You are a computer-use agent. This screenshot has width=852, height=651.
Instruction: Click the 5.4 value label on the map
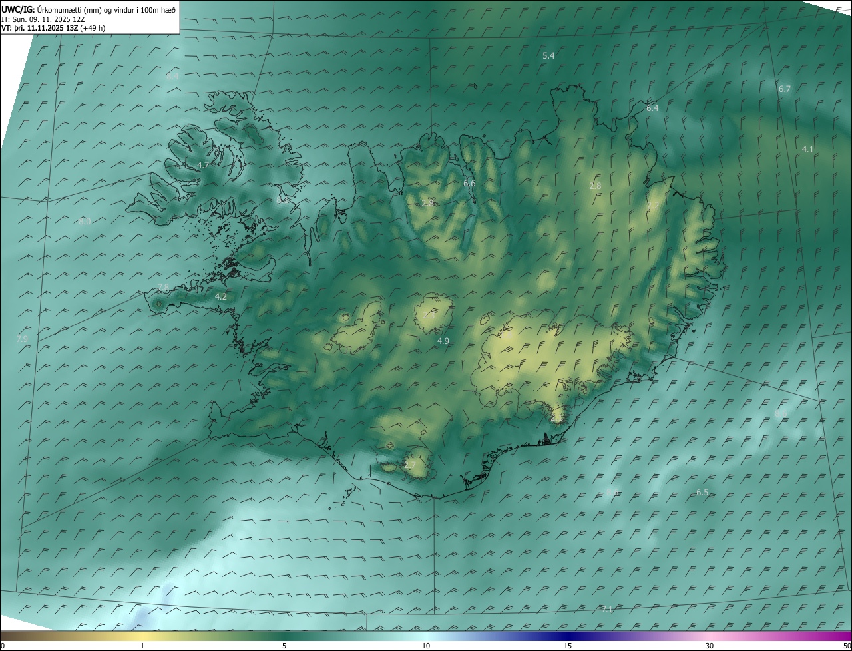click(548, 56)
